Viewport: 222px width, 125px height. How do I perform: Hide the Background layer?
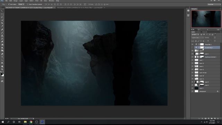[193, 91]
